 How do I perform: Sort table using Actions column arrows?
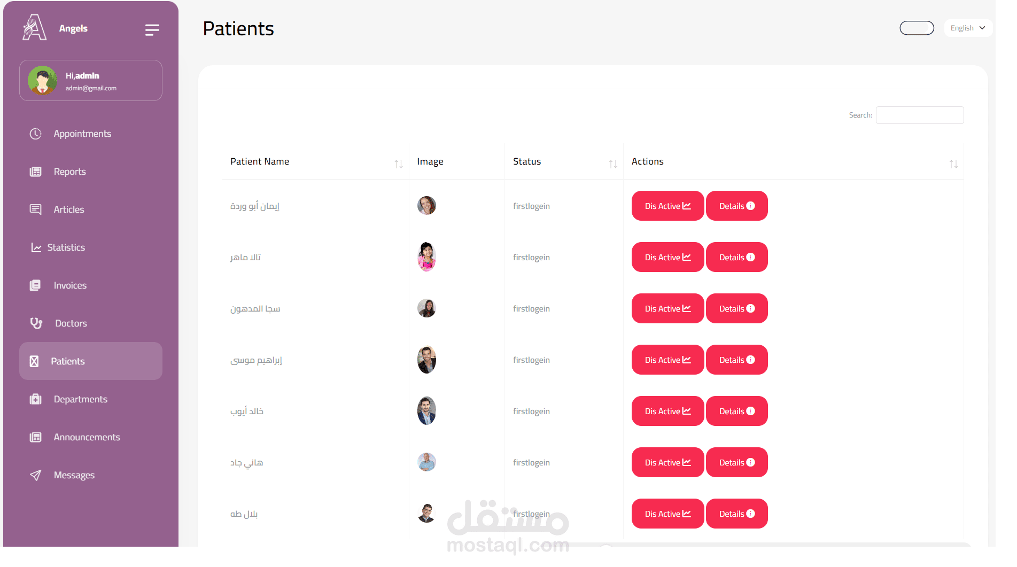[953, 164]
